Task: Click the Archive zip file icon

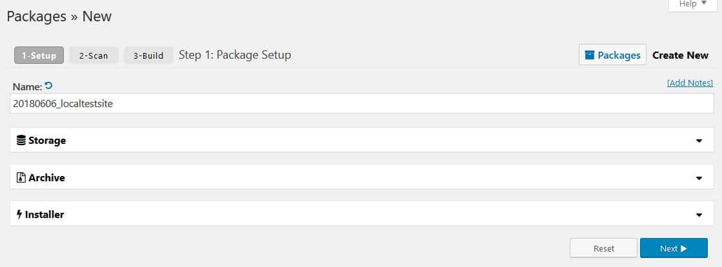Action: pos(21,178)
